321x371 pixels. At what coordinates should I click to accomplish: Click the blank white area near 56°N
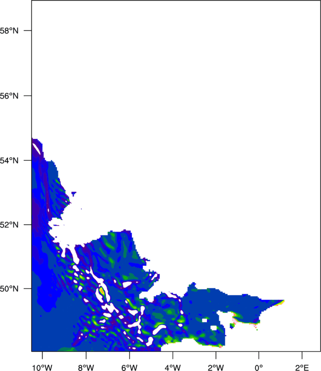(x=165, y=95)
